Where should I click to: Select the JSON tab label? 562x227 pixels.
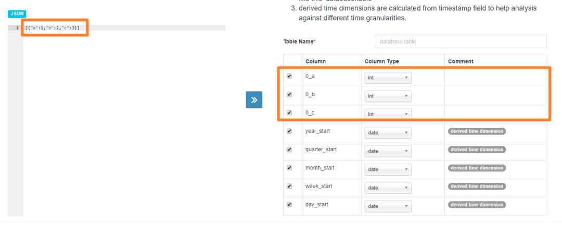[x=17, y=14]
